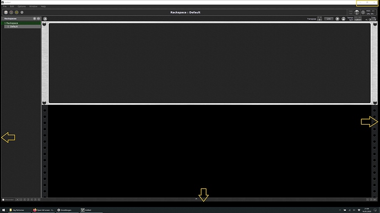
Task: Start playback with the play button
Action: (338, 19)
